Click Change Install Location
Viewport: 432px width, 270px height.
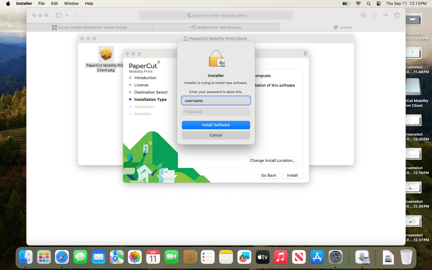pyautogui.click(x=272, y=160)
